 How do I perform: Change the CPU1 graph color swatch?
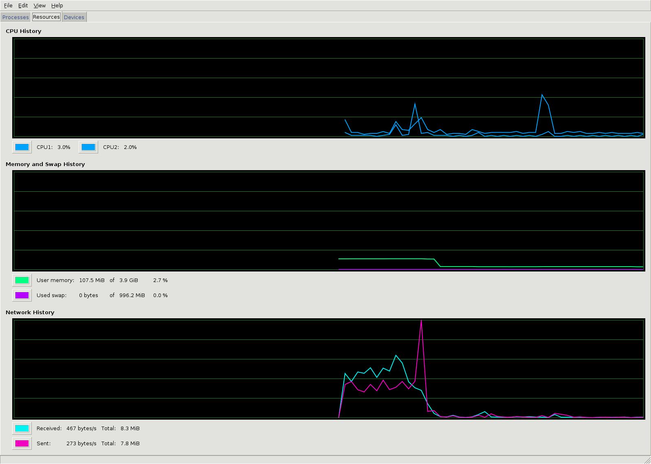coord(22,147)
